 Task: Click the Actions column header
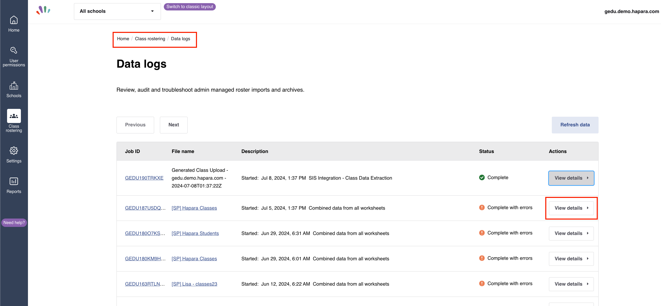tap(558, 151)
